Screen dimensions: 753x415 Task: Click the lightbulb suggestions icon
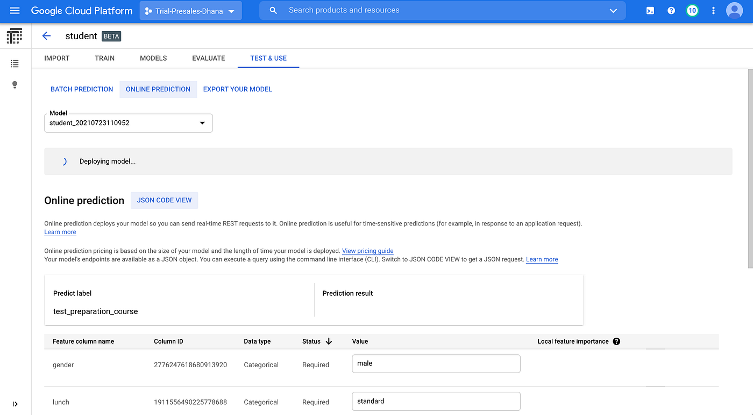(x=15, y=84)
